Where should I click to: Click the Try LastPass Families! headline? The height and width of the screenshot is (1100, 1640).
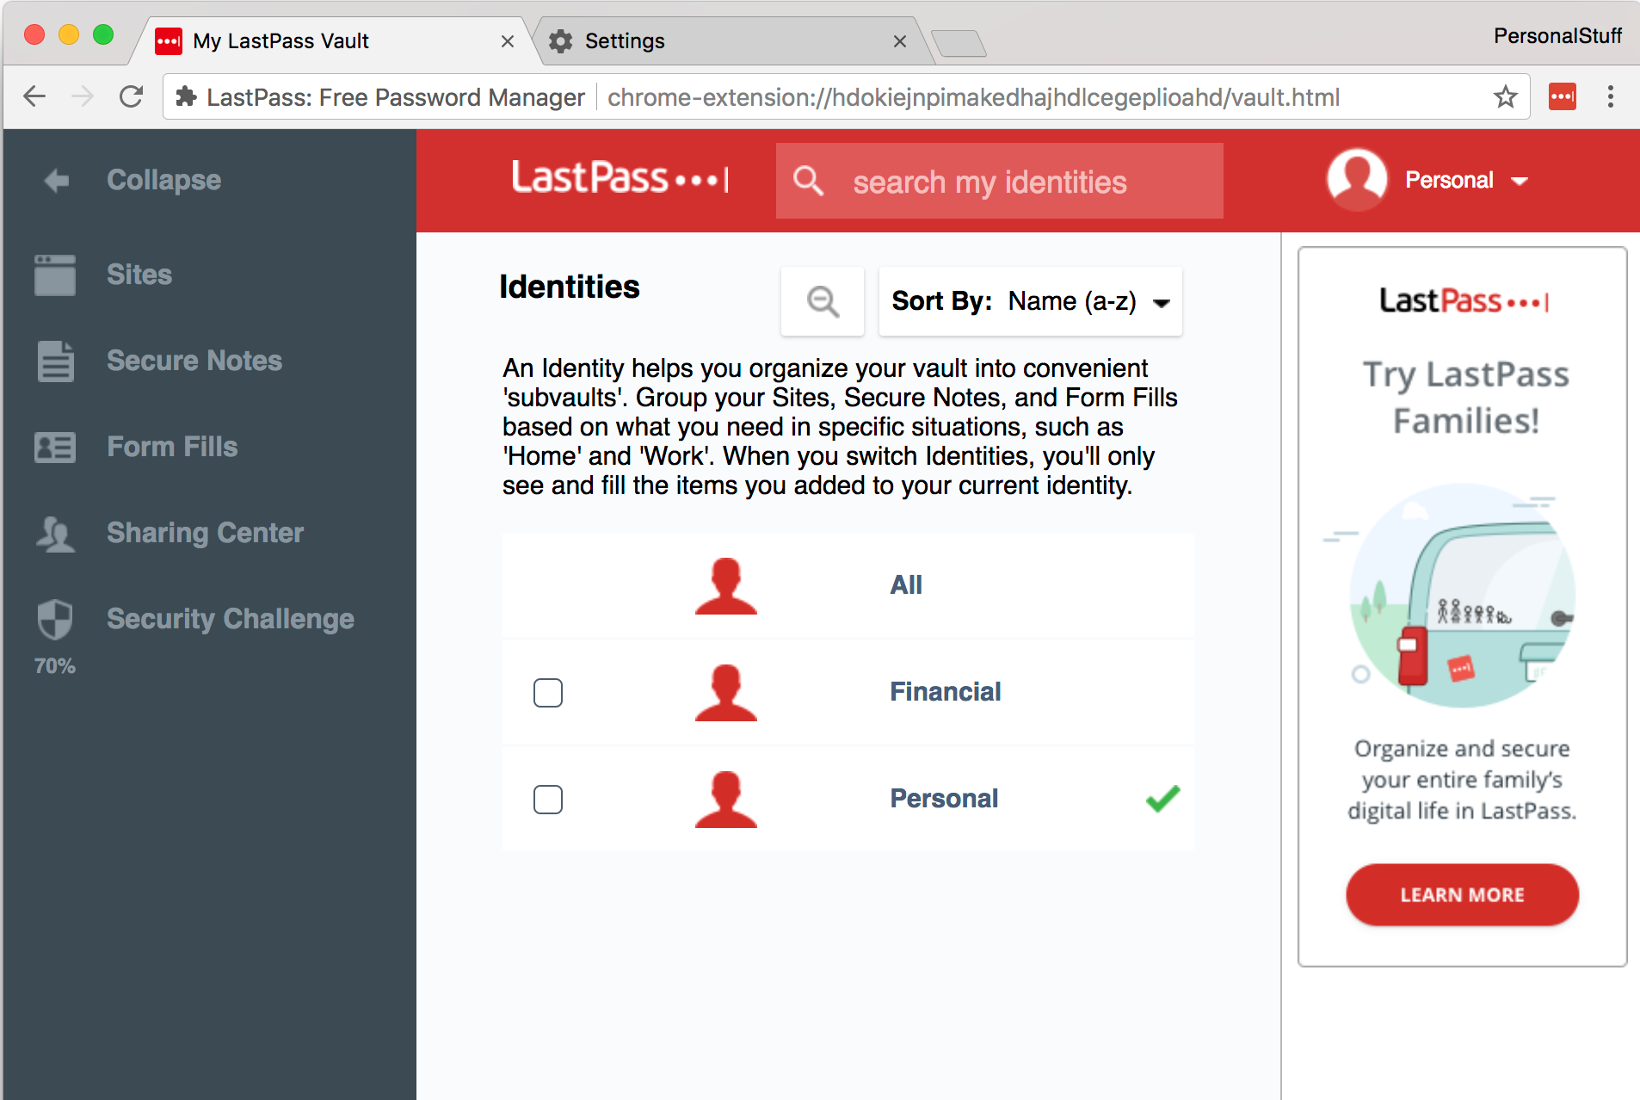(x=1465, y=398)
